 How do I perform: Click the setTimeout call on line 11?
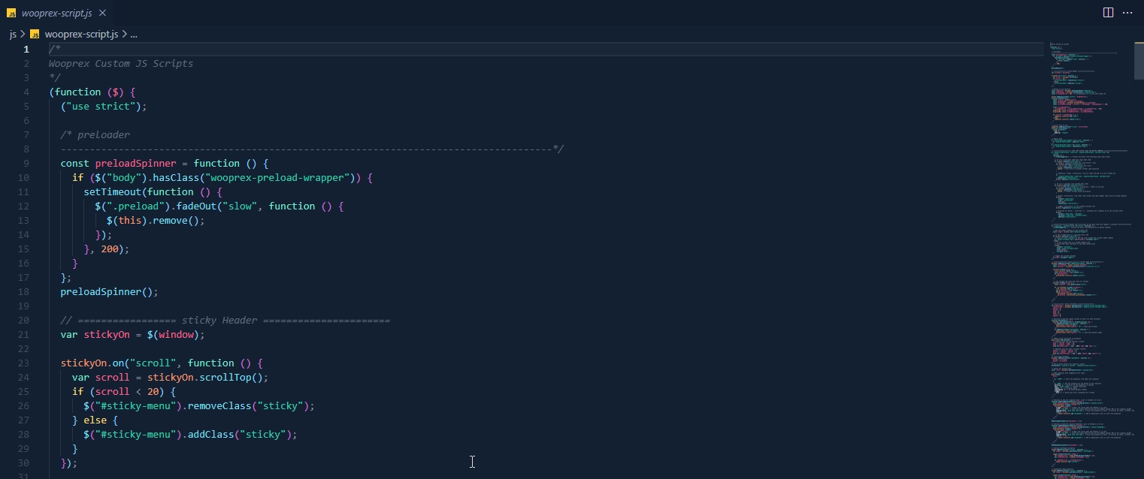click(x=113, y=192)
